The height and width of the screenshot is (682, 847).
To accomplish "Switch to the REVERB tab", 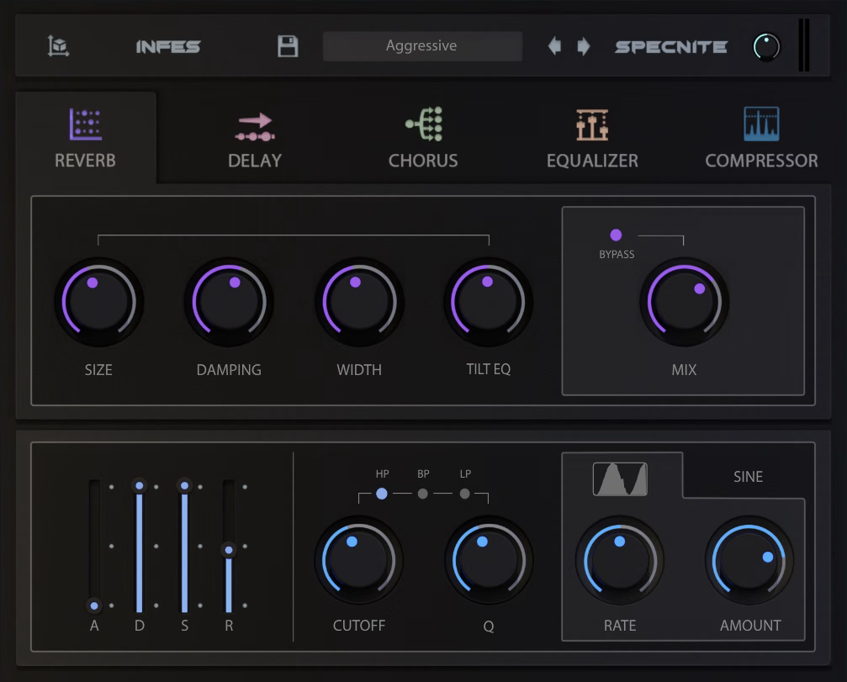I will [85, 138].
